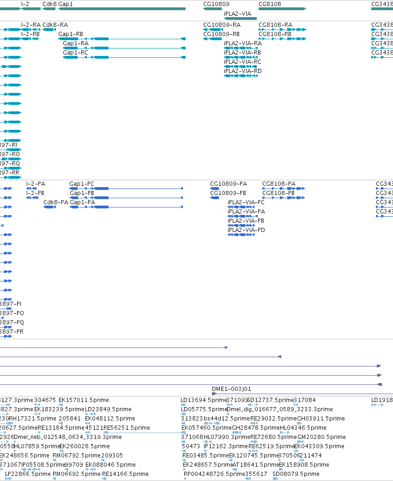Select transcript CG10809-RA
Screen dimensions: 393x481
tap(212, 30)
